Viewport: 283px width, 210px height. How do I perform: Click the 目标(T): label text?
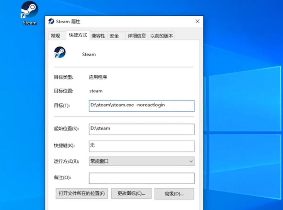62,106
